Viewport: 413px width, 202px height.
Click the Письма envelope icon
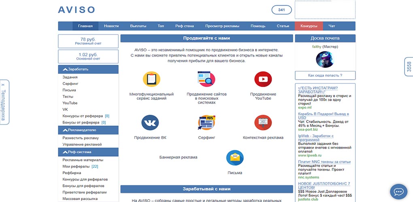235,158
